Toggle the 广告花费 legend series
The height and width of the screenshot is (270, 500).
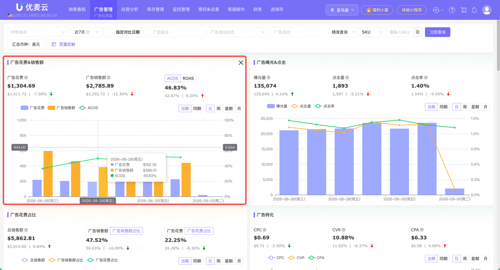32,108
